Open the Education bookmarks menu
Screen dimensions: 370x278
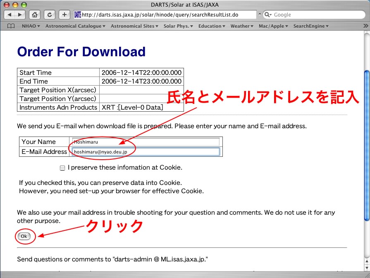[x=212, y=26]
